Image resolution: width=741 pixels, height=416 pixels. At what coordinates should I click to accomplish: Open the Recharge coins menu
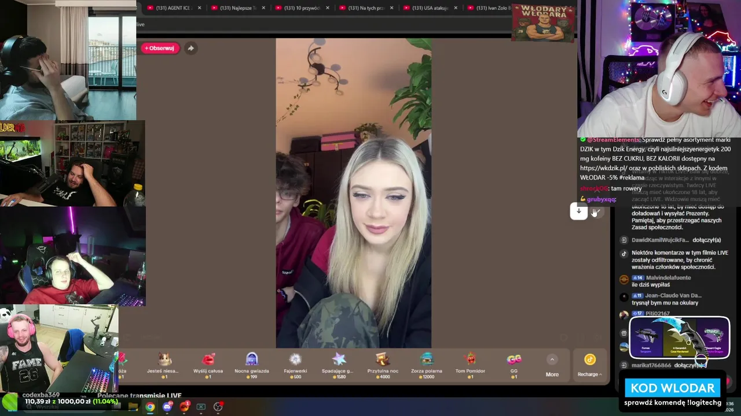589,365
